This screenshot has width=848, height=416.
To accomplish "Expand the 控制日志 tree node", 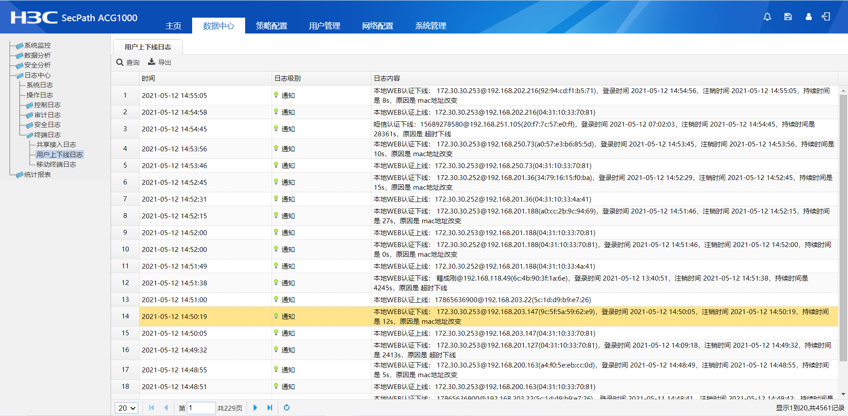I will pos(29,105).
